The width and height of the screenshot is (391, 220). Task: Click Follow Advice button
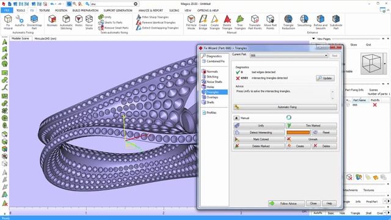(287, 204)
